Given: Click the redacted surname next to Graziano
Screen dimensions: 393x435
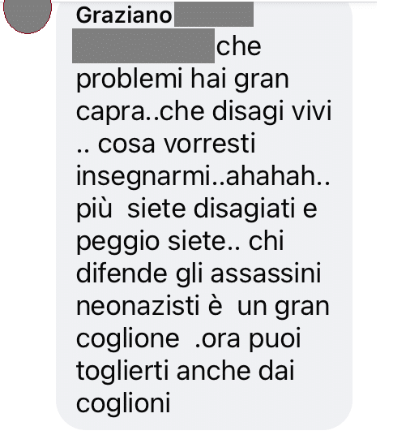Looking at the screenshot, I should (214, 14).
